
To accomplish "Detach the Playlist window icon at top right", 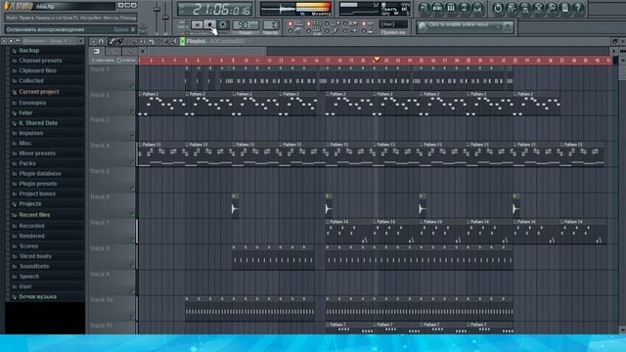I will [x=615, y=41].
